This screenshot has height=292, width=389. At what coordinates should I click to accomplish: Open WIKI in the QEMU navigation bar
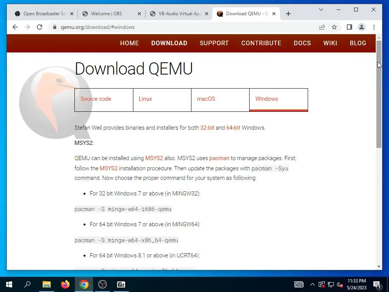click(x=330, y=43)
